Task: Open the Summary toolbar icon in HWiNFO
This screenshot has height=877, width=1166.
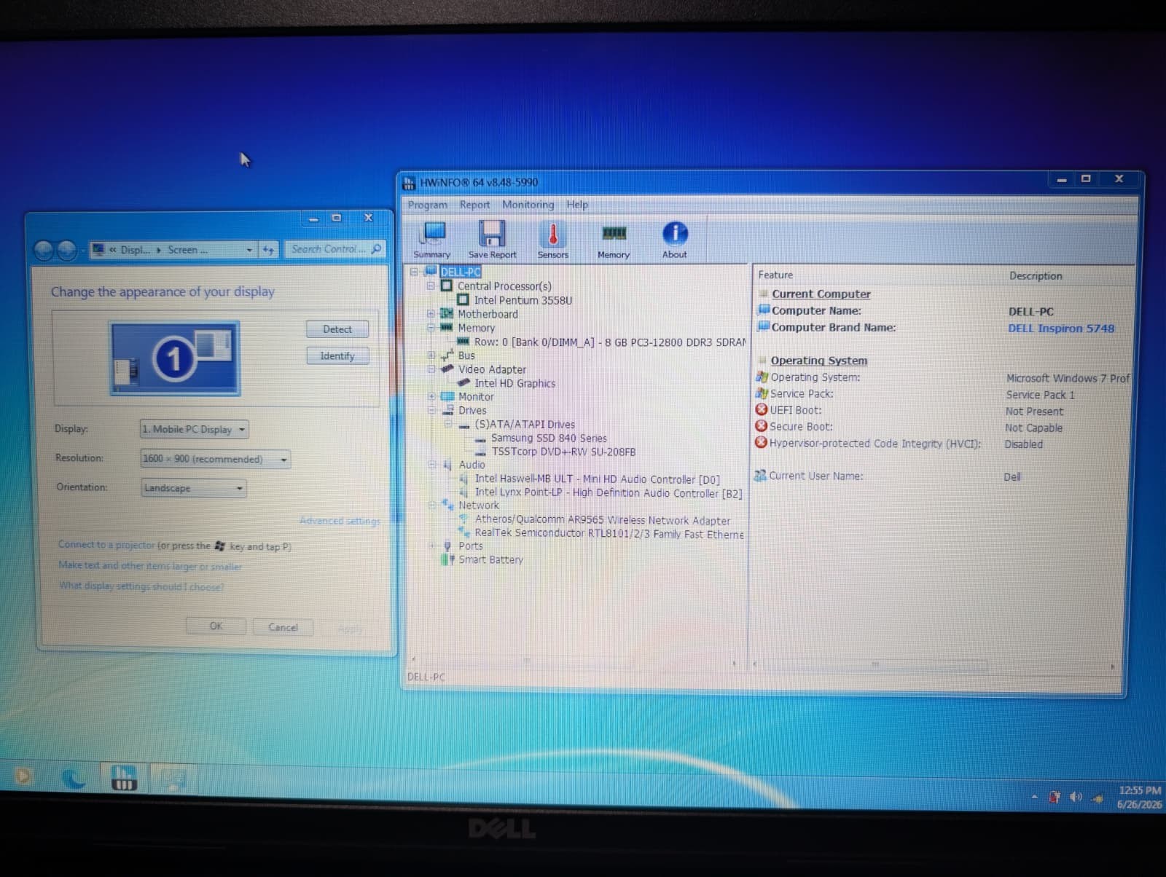Action: (x=432, y=239)
